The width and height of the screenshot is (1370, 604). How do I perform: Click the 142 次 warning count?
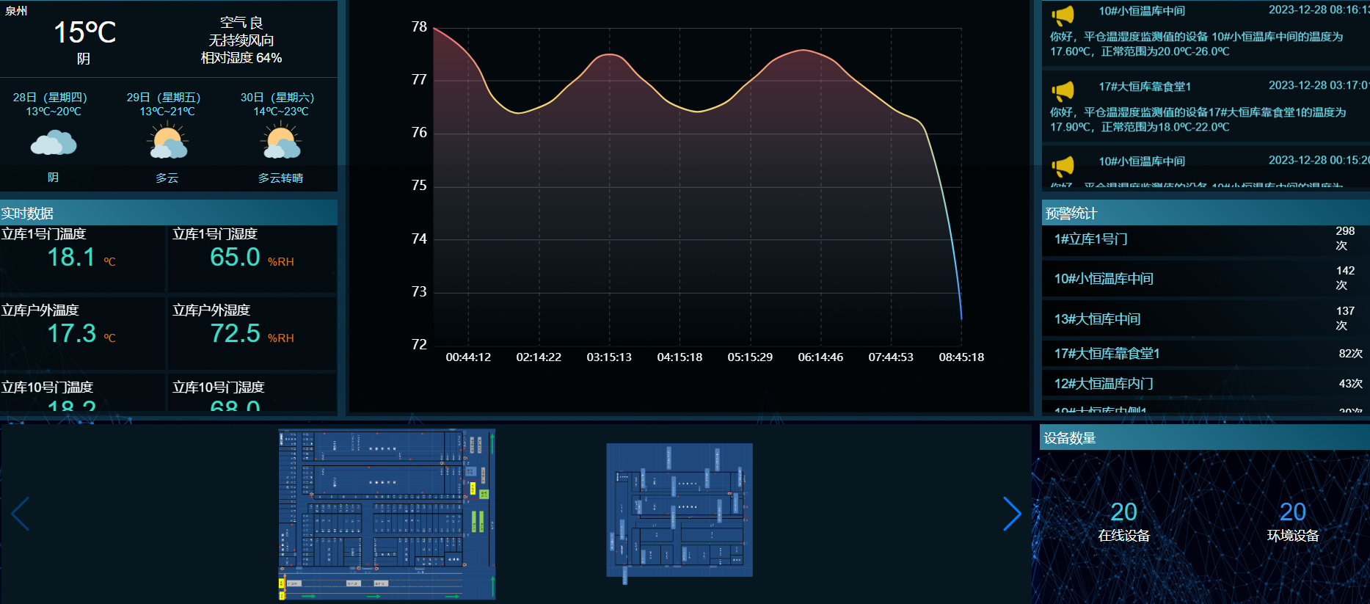click(1344, 278)
